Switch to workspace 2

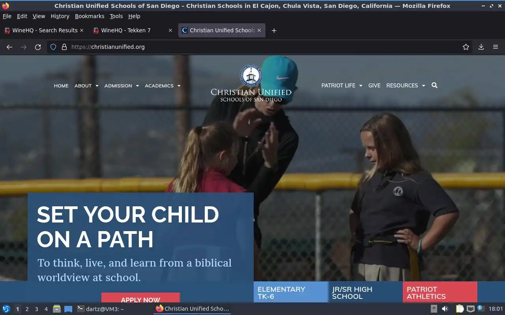click(x=27, y=309)
